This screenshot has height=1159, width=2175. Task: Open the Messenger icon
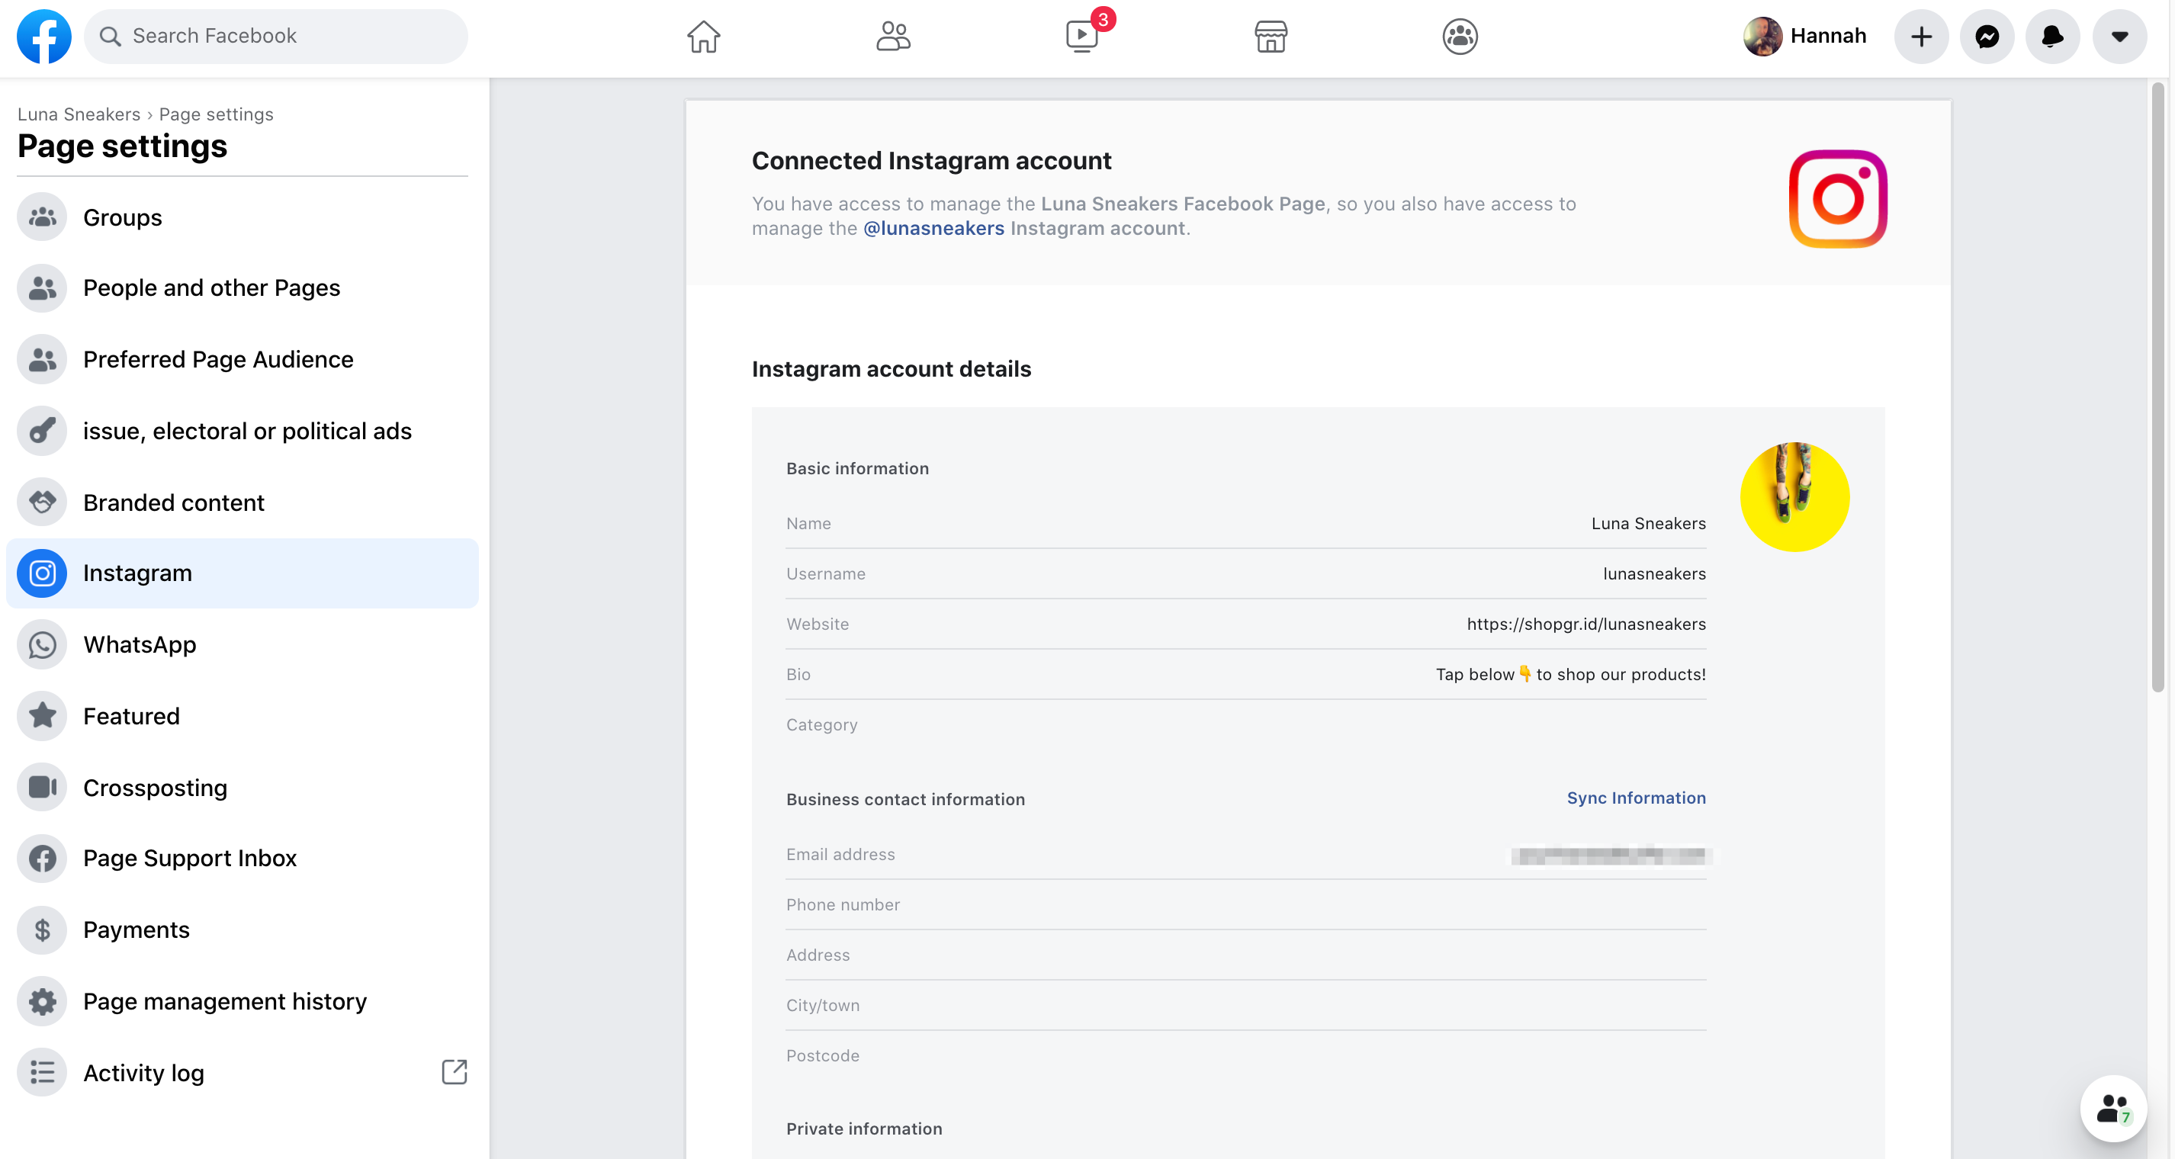[x=1987, y=37]
